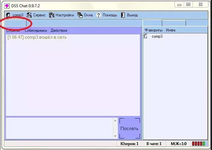Click the Выход door icon
The width and height of the screenshot is (212, 150).
tap(123, 15)
